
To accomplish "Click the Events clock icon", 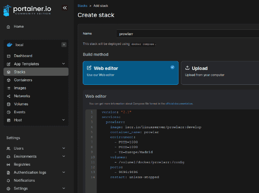I will point(9,112).
